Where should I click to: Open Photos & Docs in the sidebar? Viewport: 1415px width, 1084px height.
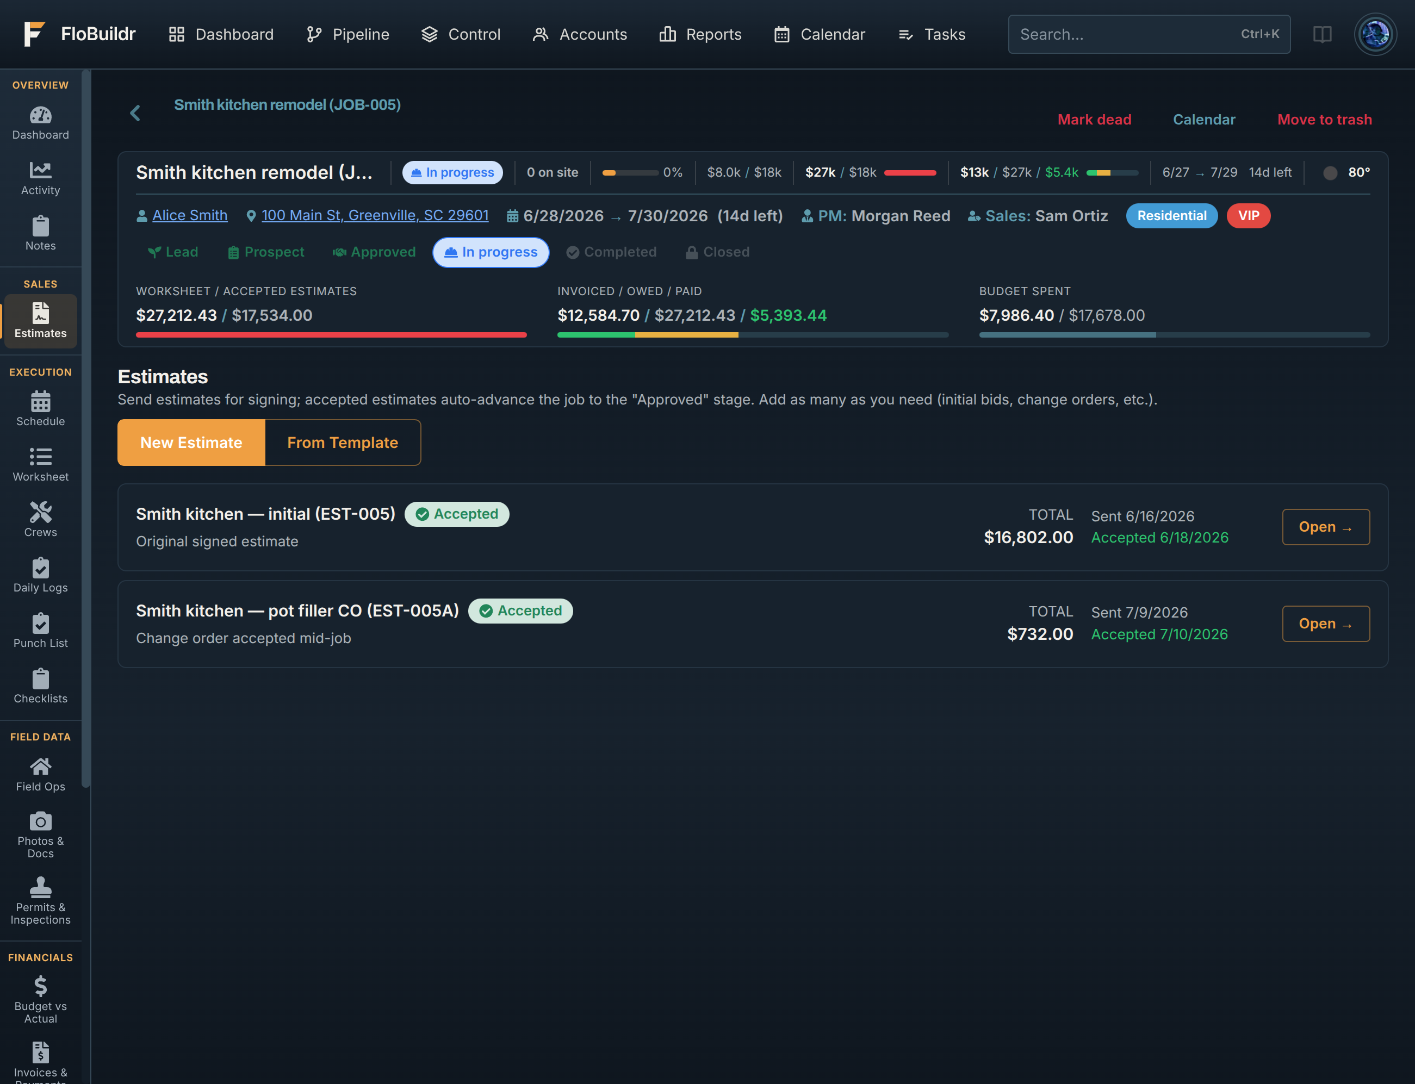40,836
